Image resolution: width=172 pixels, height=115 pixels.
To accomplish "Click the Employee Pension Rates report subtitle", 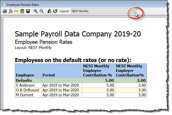I will tap(43, 42).
